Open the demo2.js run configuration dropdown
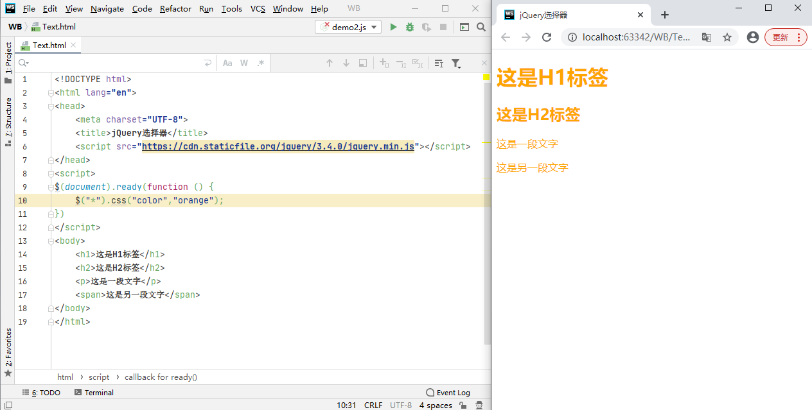 click(348, 27)
